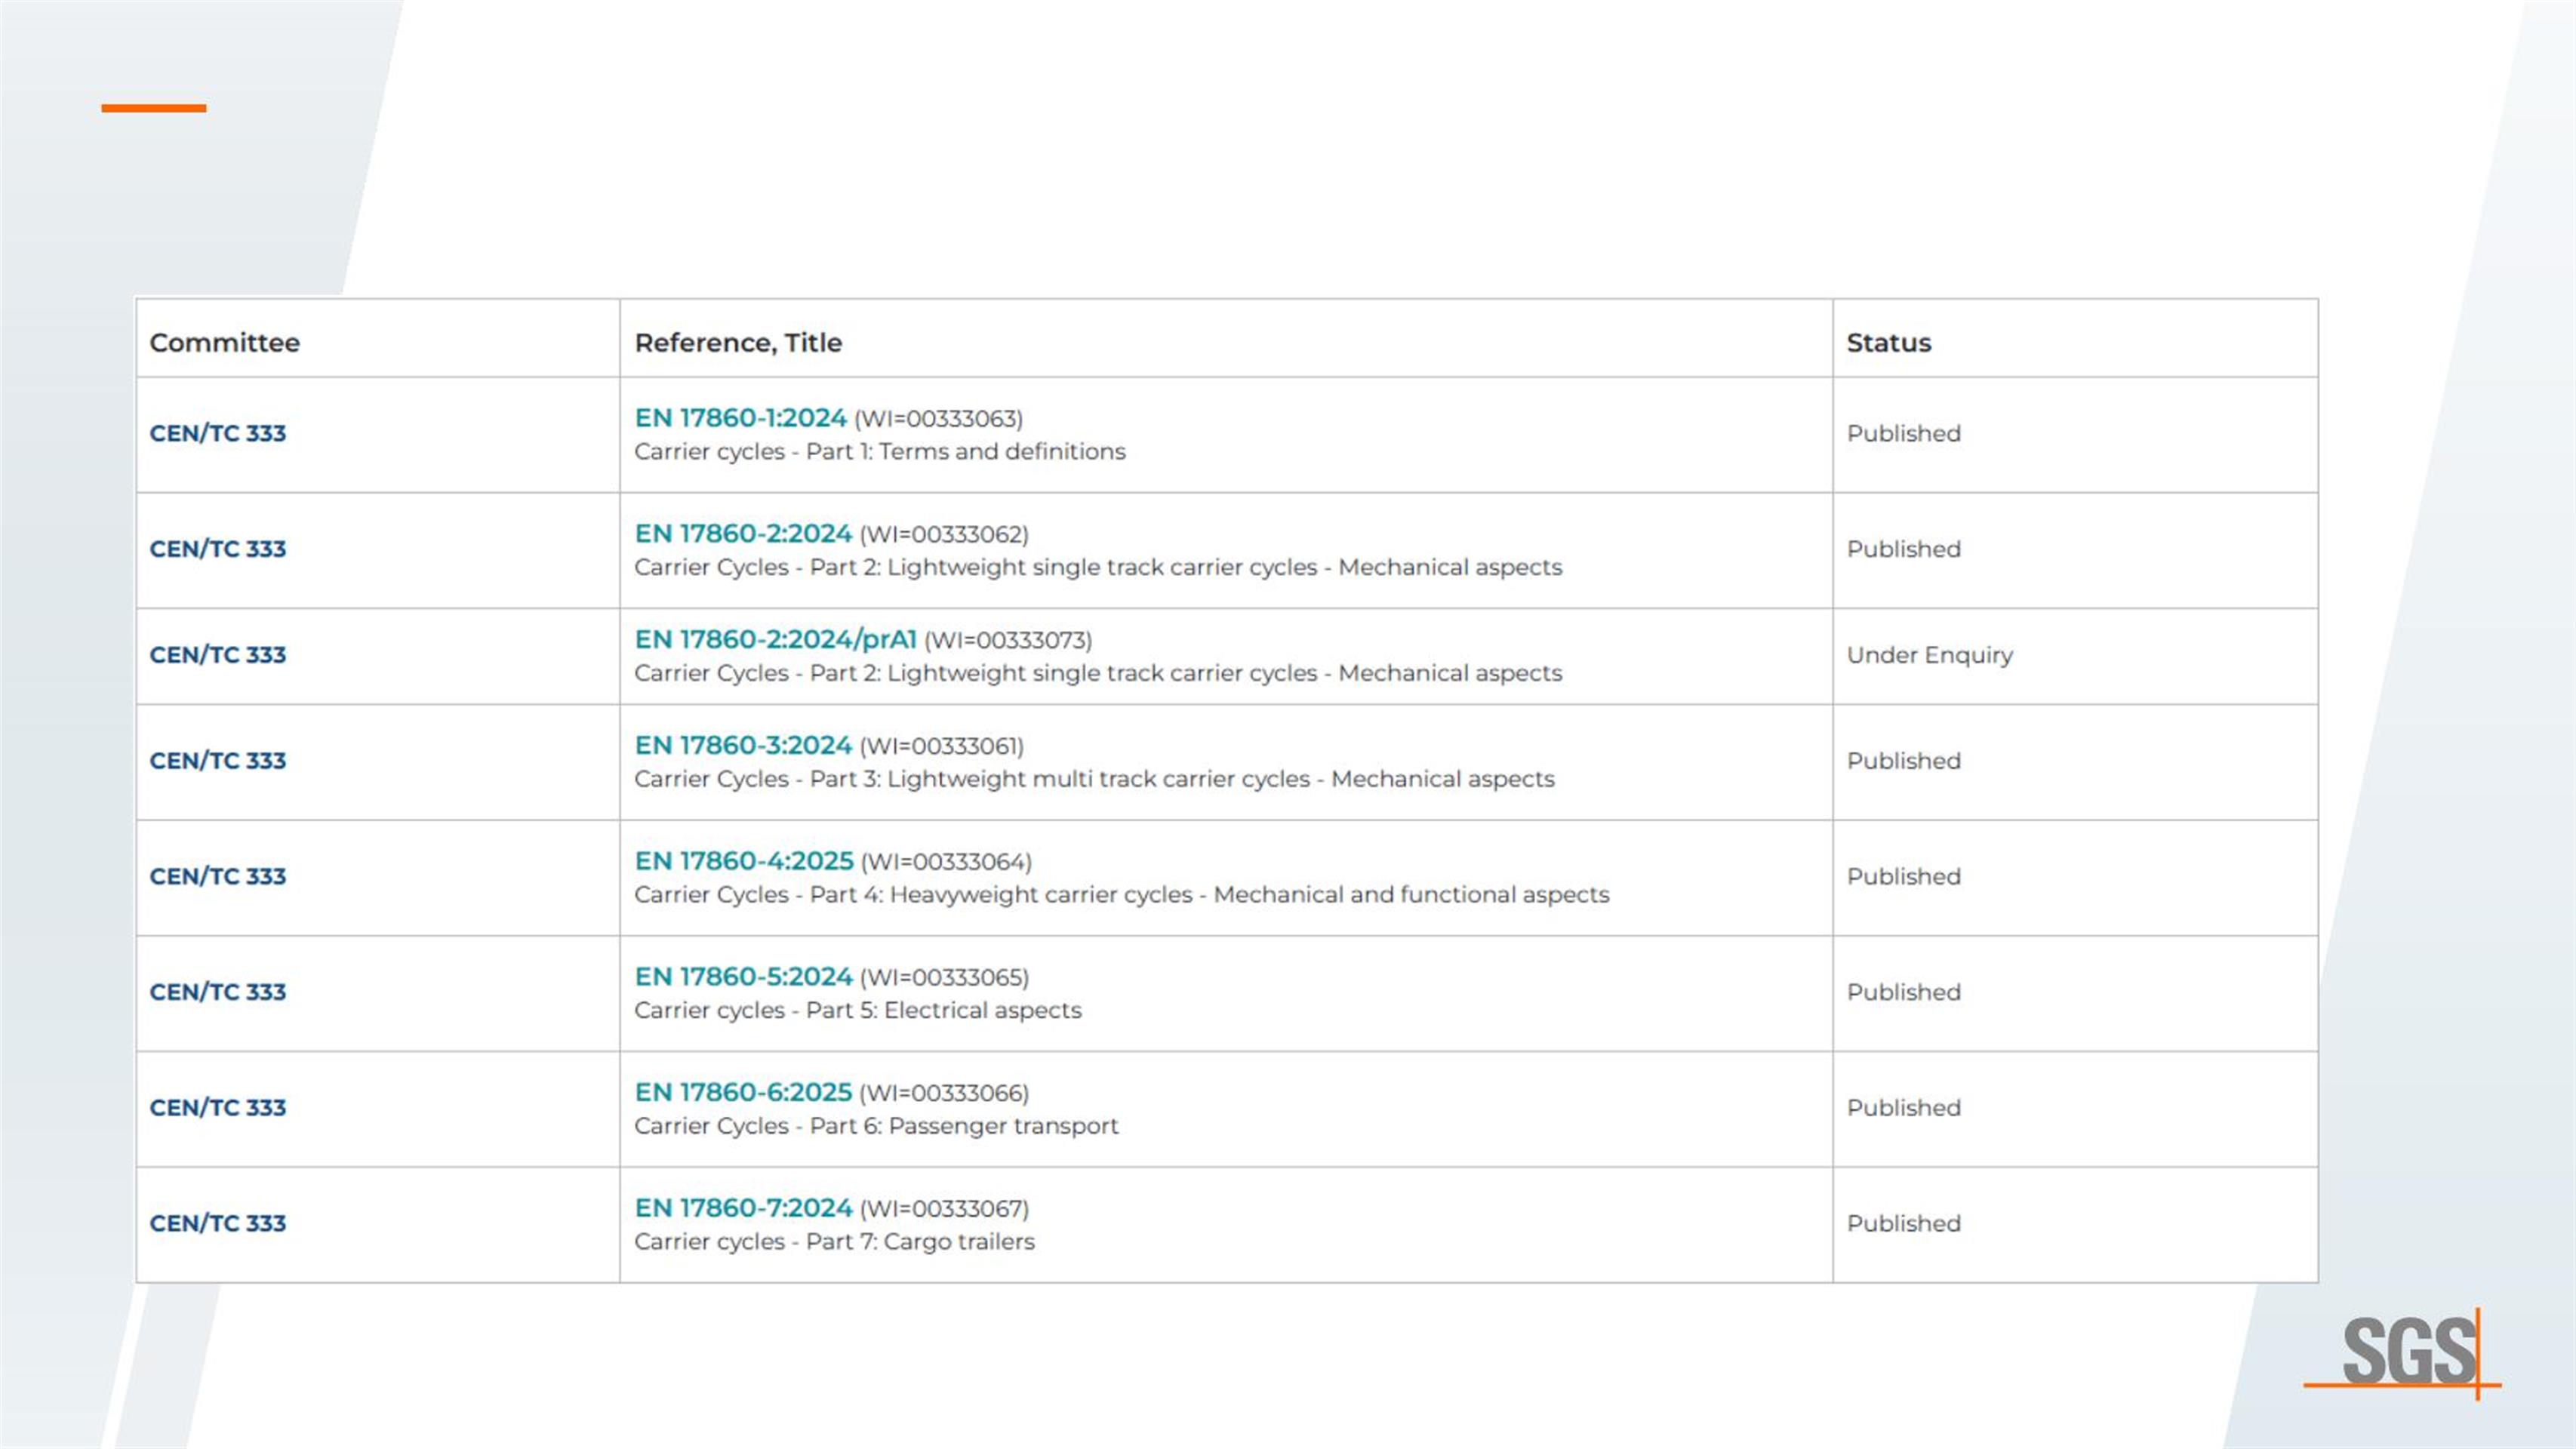The image size is (2576, 1449).
Task: Open the EN 17860-4:2025 standard link
Action: coord(744,861)
